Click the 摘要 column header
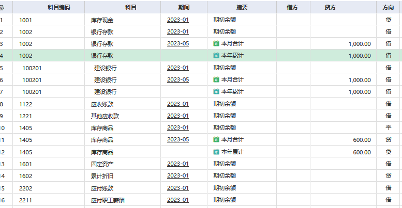 point(241,8)
